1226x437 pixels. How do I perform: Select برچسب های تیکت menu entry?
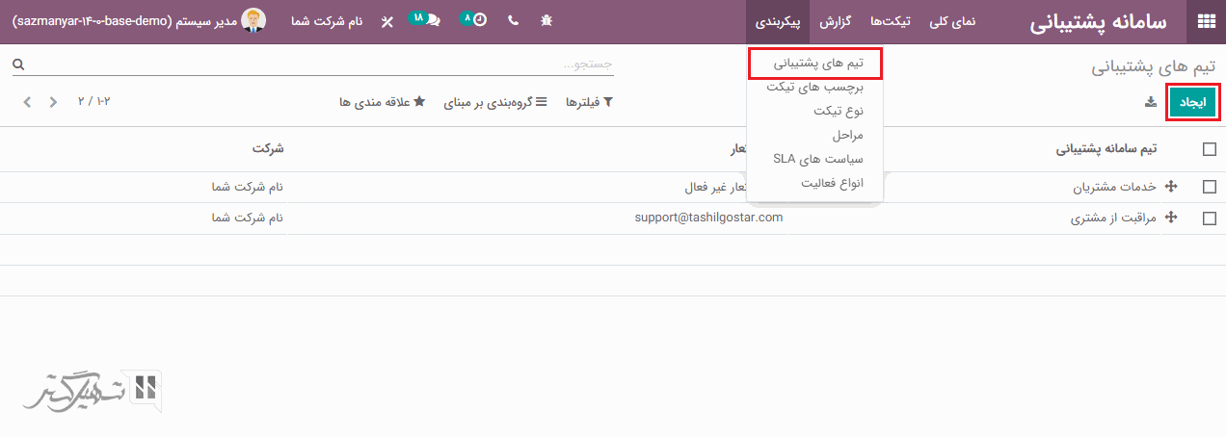point(814,87)
